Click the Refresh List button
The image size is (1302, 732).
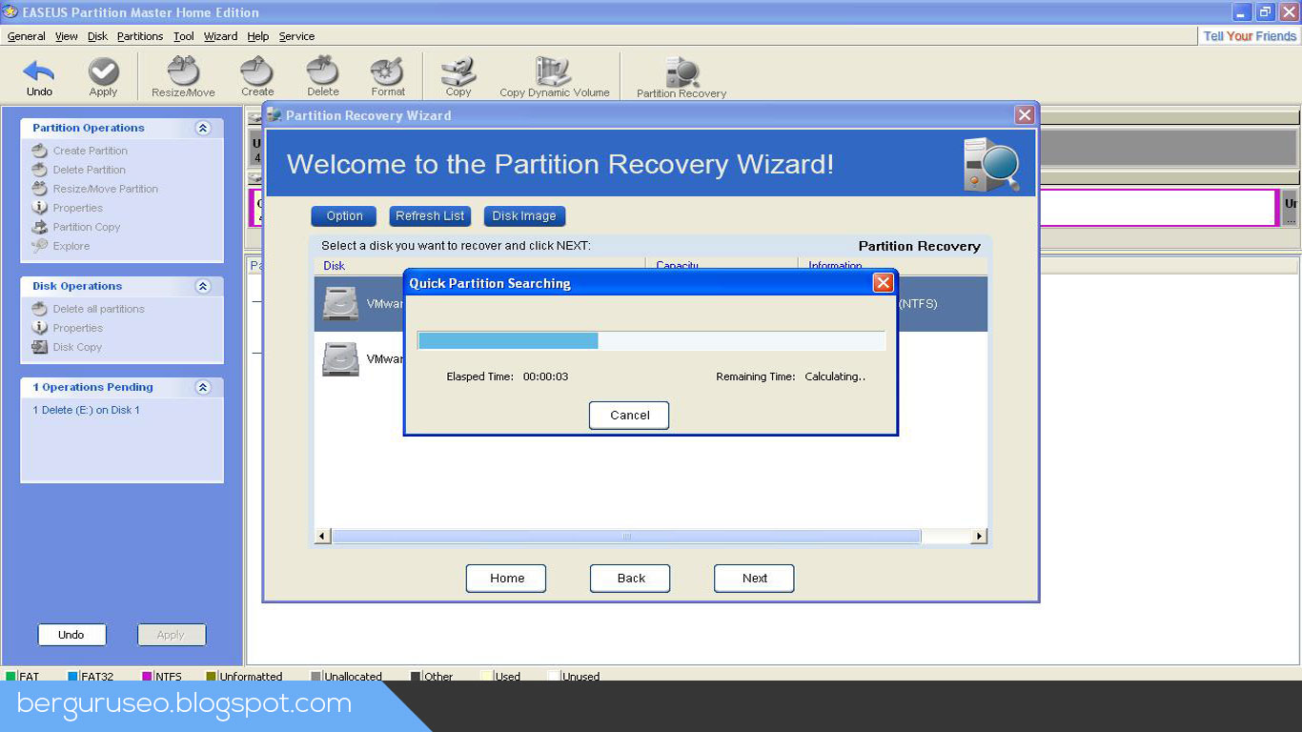tap(430, 216)
